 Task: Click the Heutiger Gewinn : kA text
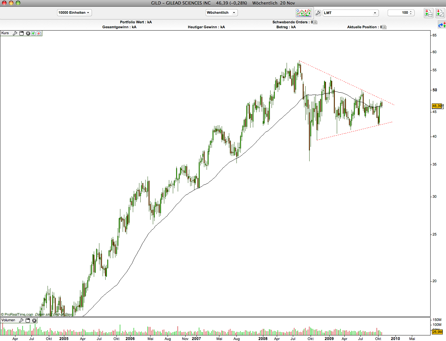click(x=206, y=27)
